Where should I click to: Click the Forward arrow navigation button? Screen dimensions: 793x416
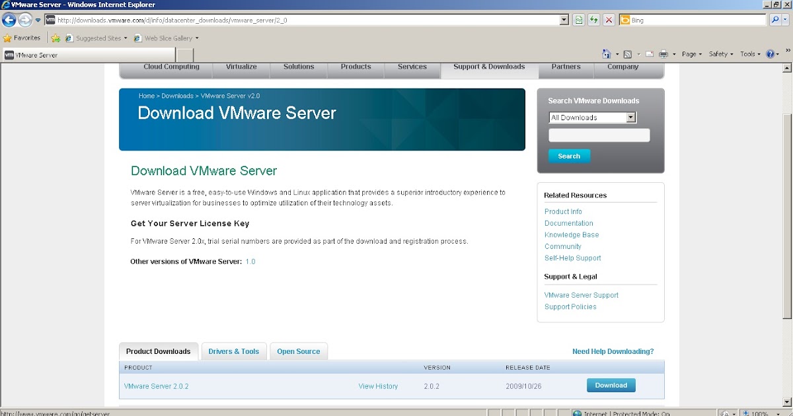click(x=25, y=20)
